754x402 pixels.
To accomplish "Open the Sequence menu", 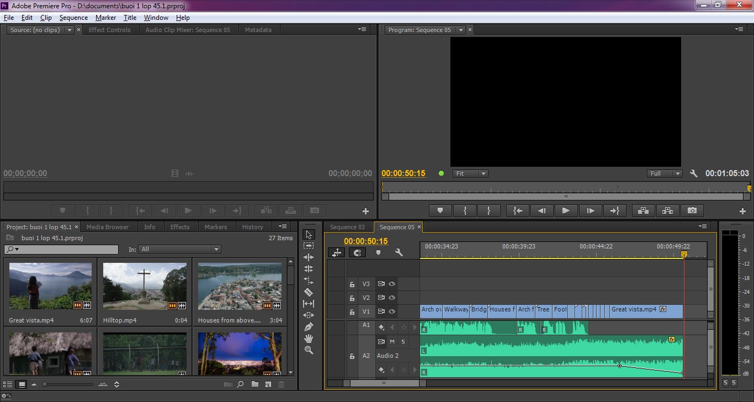I will click(73, 18).
